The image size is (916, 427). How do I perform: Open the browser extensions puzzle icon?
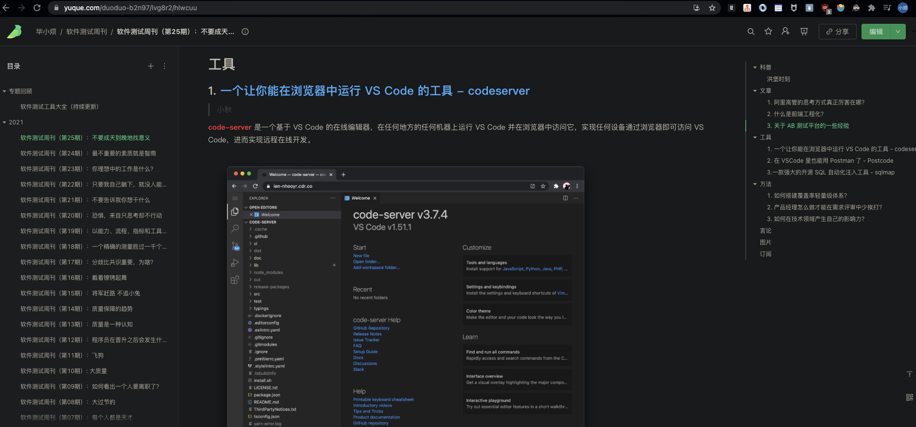872,8
